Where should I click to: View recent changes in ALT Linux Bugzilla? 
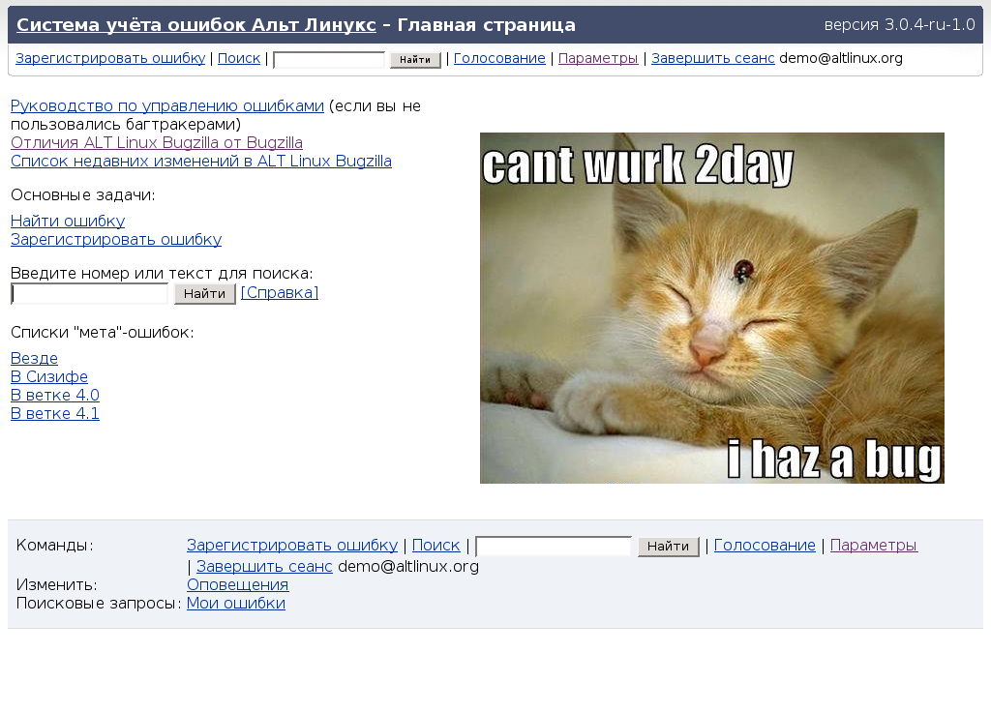point(200,161)
